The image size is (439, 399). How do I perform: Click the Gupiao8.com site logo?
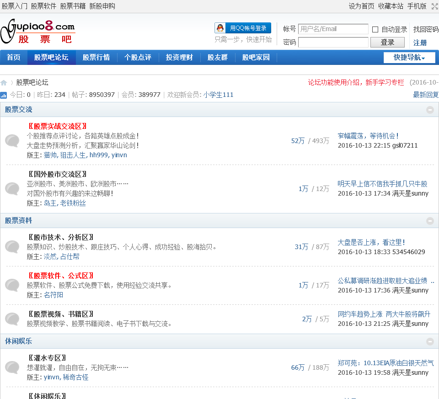point(37,32)
